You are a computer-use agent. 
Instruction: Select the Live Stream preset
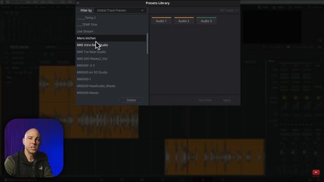pyautogui.click(x=111, y=31)
